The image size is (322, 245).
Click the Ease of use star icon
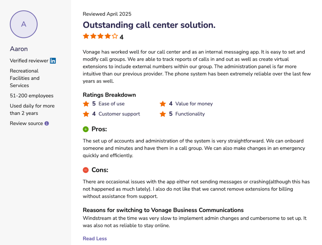(x=86, y=104)
